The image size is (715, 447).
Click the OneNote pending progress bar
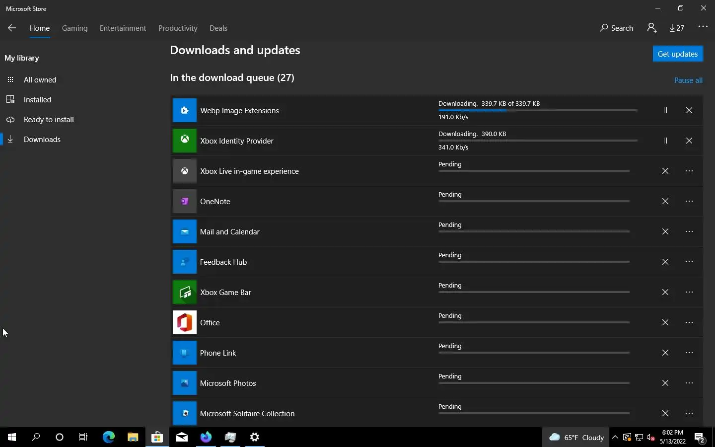(534, 201)
